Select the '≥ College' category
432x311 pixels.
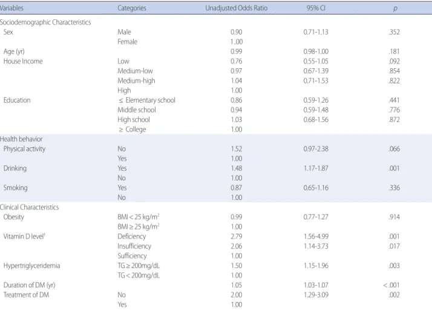[133, 129]
